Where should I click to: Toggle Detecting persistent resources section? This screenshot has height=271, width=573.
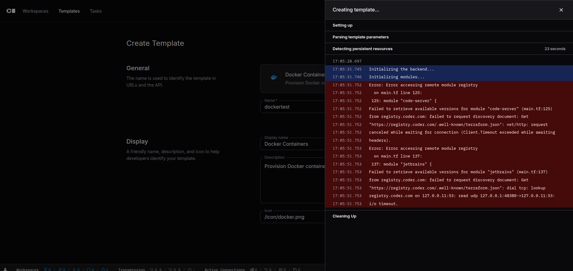[362, 49]
